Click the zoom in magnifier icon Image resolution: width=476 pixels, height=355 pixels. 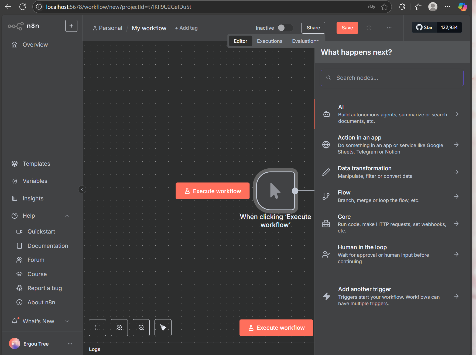click(119, 328)
